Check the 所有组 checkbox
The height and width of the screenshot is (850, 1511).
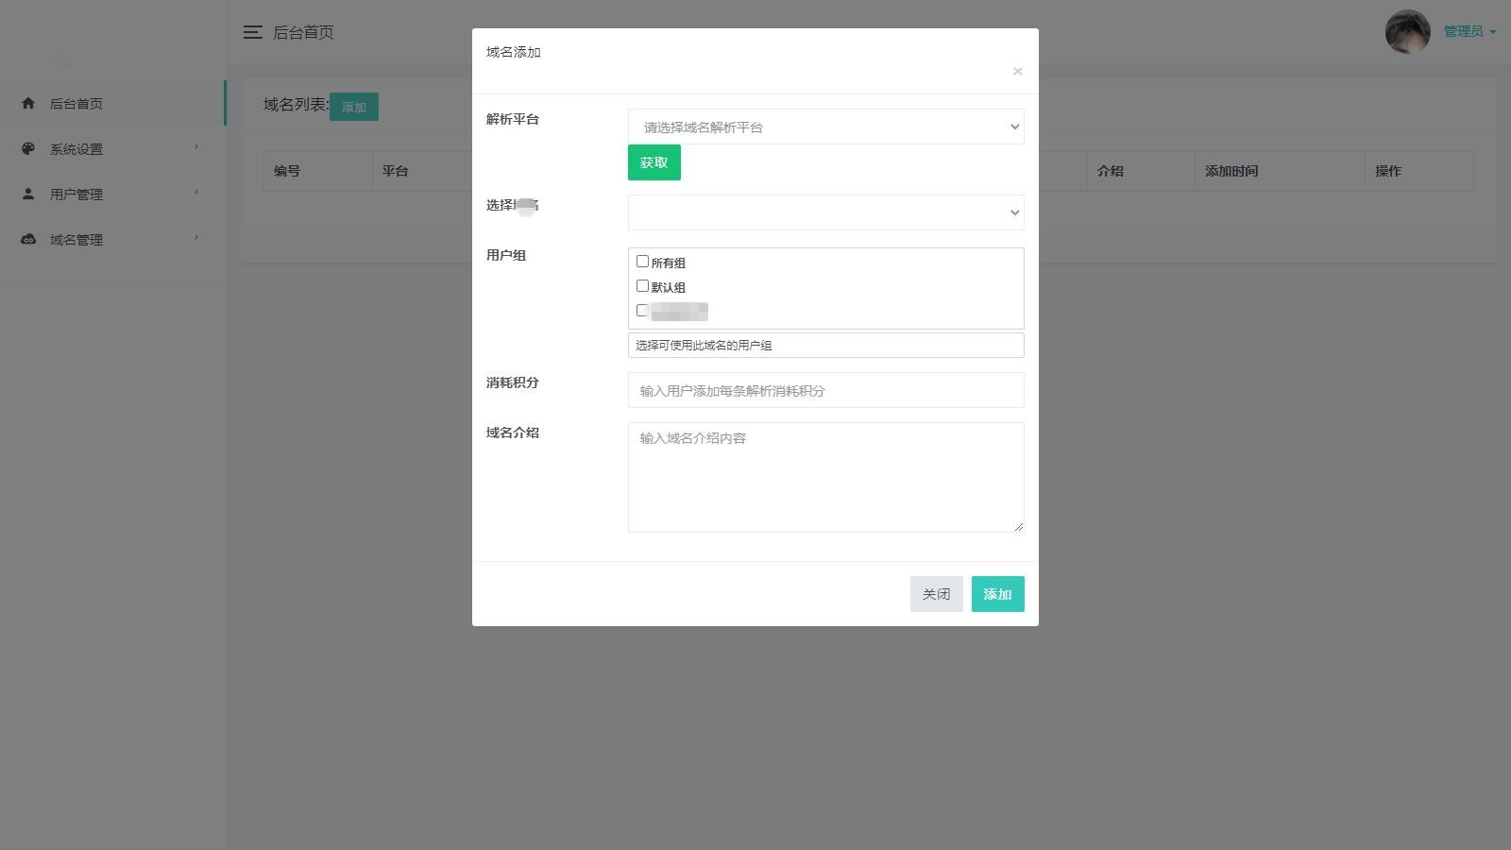click(x=642, y=262)
